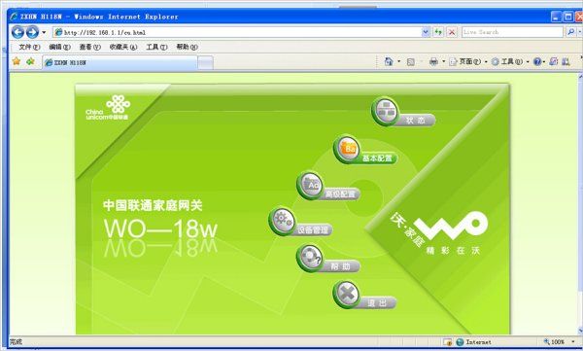The image size is (583, 351).
Task: Click the browser Forward arrow button
Action: [x=33, y=32]
